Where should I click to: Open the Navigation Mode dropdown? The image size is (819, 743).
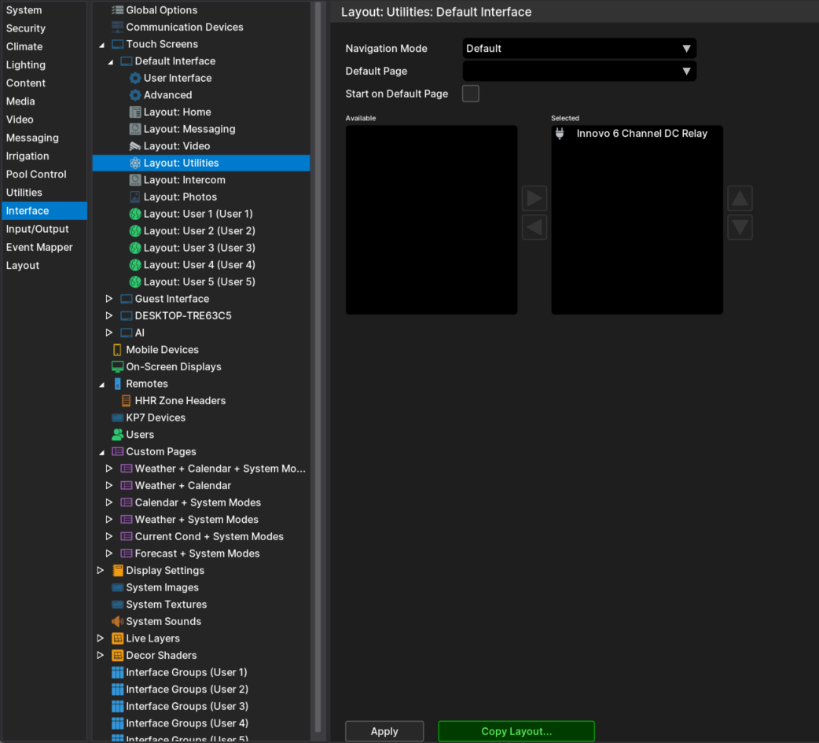point(579,49)
